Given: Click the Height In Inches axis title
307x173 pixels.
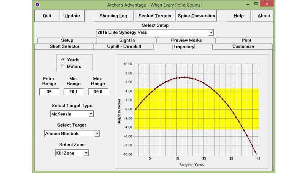Looking at the screenshot, I should click(x=119, y=112).
